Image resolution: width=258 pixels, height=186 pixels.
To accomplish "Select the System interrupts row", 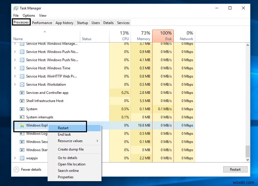I will 103,117.
